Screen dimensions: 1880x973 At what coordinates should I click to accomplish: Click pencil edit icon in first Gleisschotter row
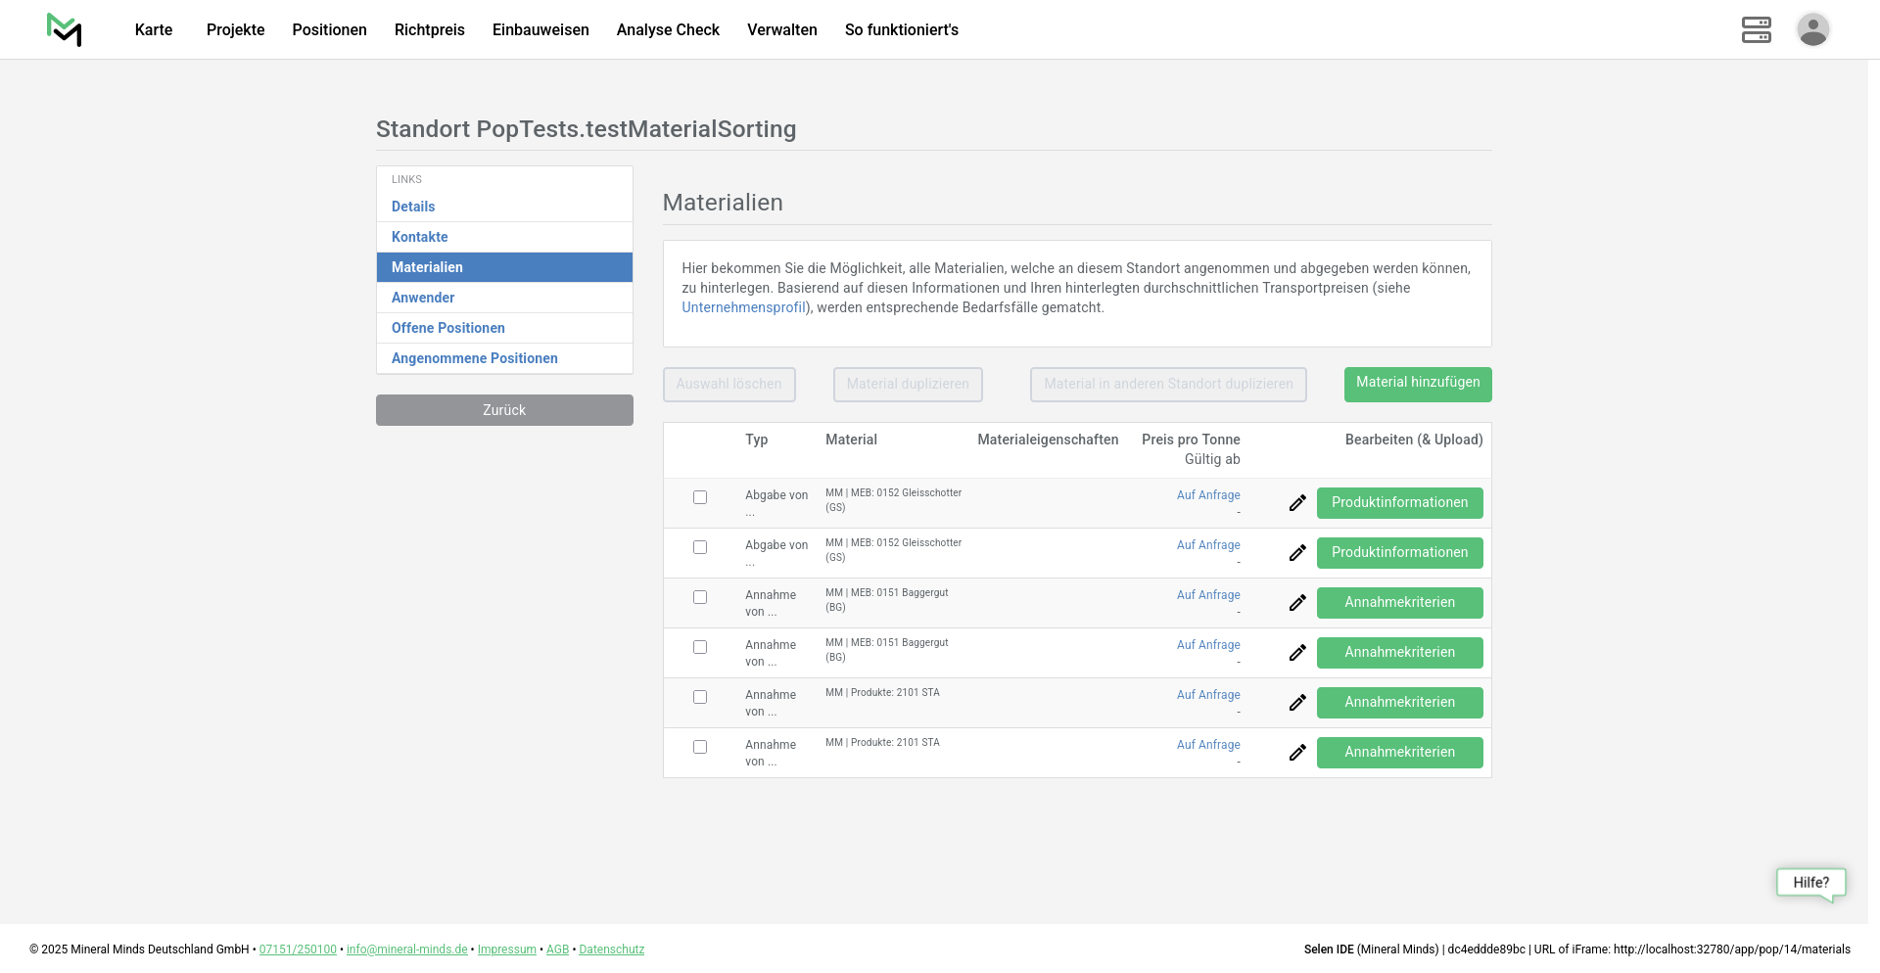(1297, 503)
